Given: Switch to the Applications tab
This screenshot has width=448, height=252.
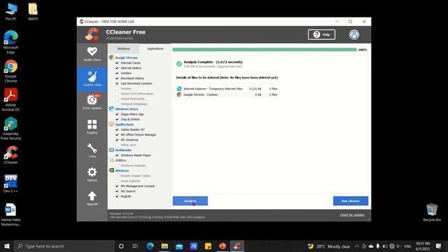Looking at the screenshot, I should tap(155, 49).
